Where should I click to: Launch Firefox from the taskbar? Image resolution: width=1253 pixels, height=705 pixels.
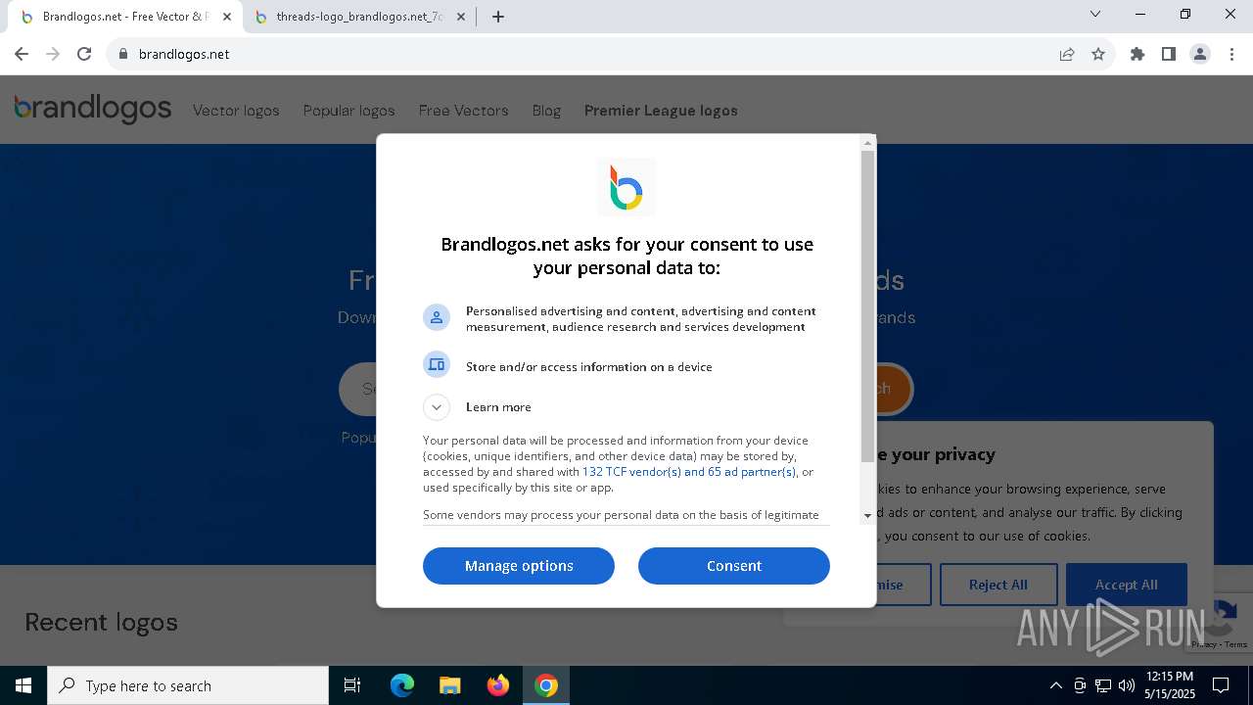498,685
